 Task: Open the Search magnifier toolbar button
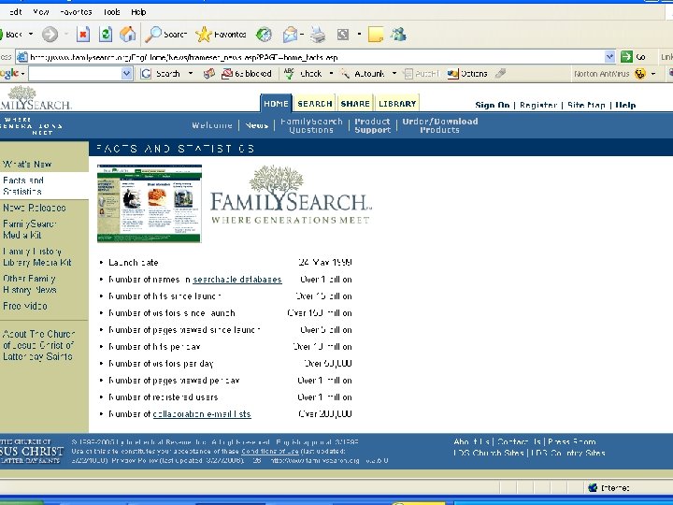tap(165, 35)
